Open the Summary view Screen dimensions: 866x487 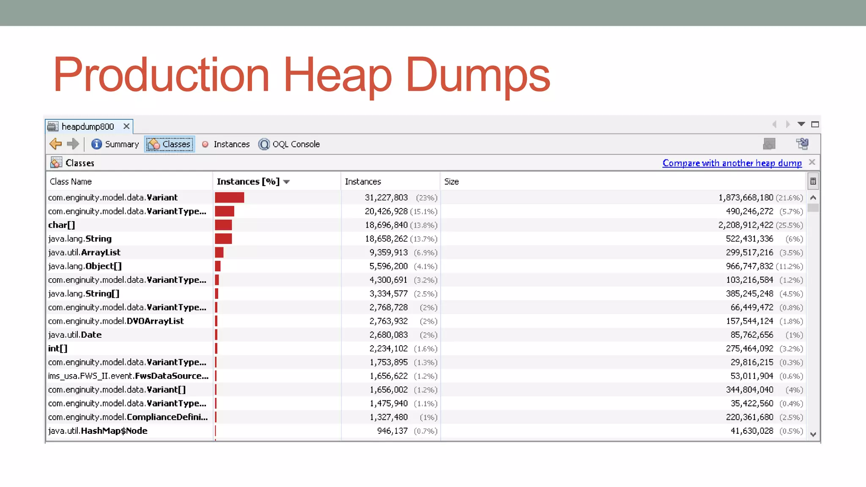[115, 144]
